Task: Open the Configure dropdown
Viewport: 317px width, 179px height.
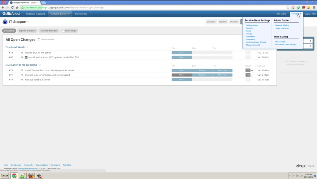Action: point(295,14)
